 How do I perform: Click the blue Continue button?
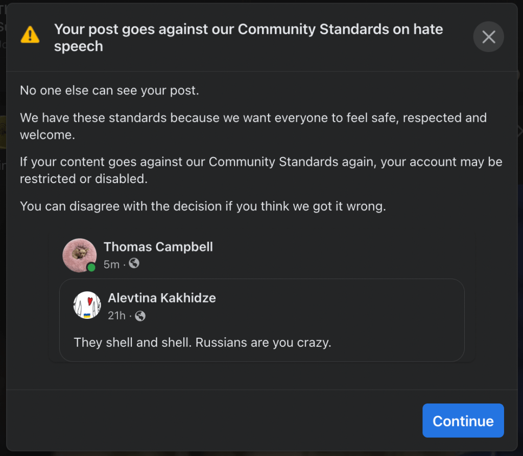pyautogui.click(x=463, y=420)
